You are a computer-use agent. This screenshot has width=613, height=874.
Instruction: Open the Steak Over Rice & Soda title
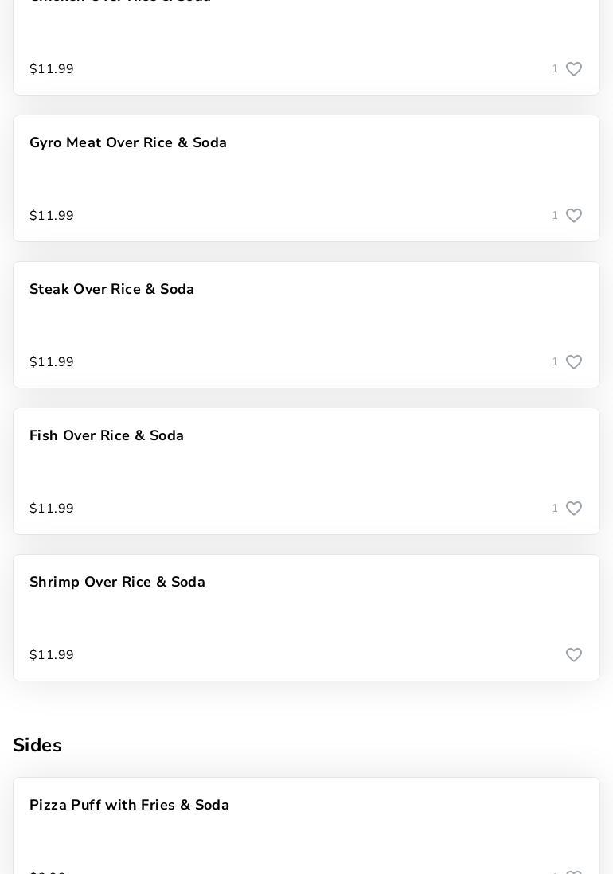click(112, 290)
